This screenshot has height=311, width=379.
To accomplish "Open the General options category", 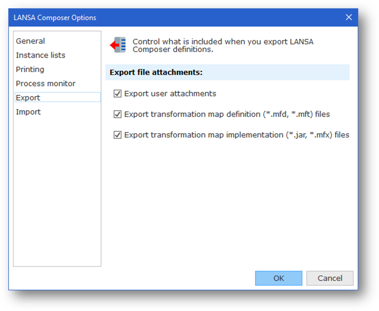I will (x=30, y=41).
